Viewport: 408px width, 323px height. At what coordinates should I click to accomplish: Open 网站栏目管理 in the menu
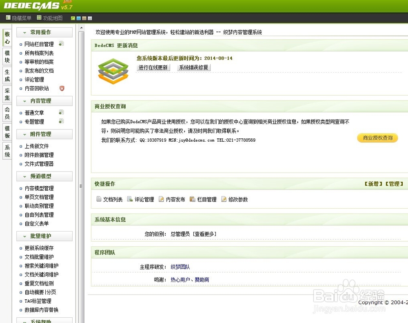point(39,44)
